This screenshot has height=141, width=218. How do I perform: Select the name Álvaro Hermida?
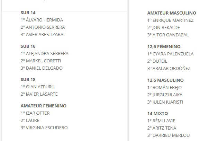pos(44,20)
